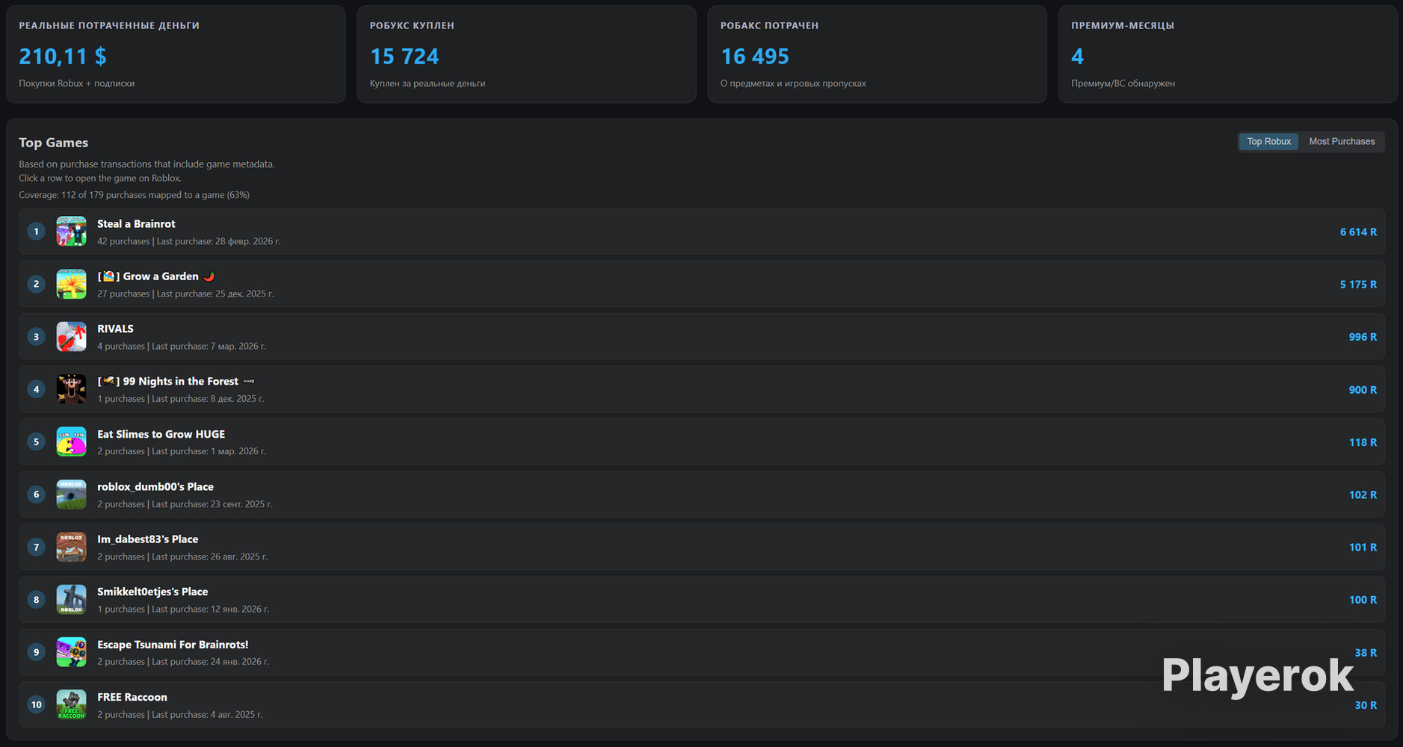The height and width of the screenshot is (747, 1403).
Task: Click the 996 R amount
Action: pyautogui.click(x=1363, y=337)
